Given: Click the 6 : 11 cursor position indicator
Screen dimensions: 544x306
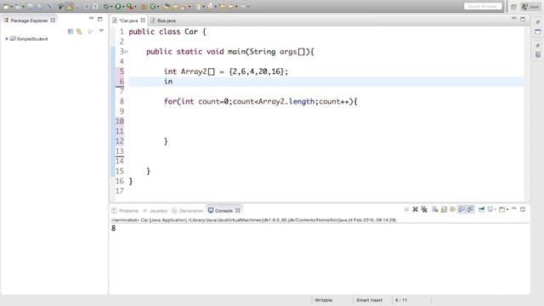Looking at the screenshot, I should [401, 300].
